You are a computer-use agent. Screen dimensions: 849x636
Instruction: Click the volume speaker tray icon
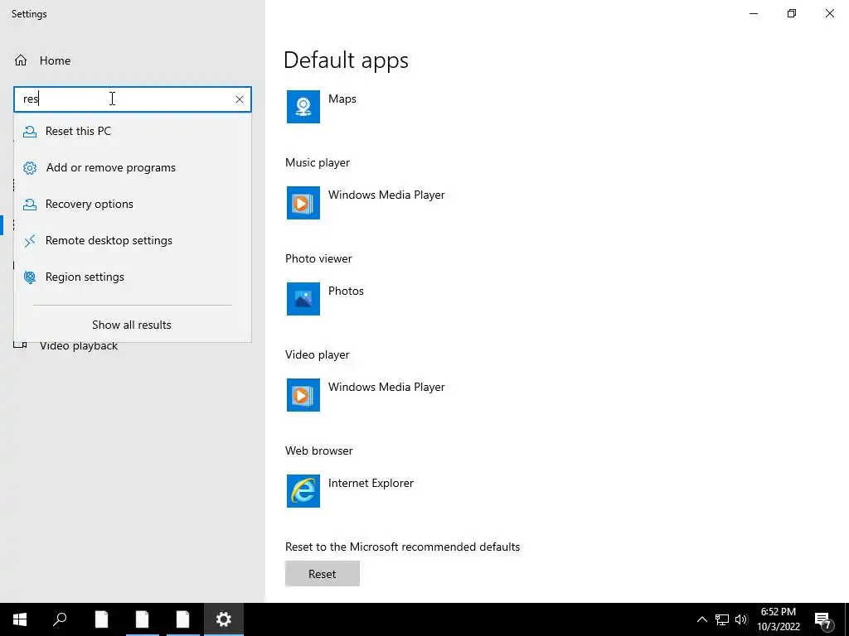point(741,619)
